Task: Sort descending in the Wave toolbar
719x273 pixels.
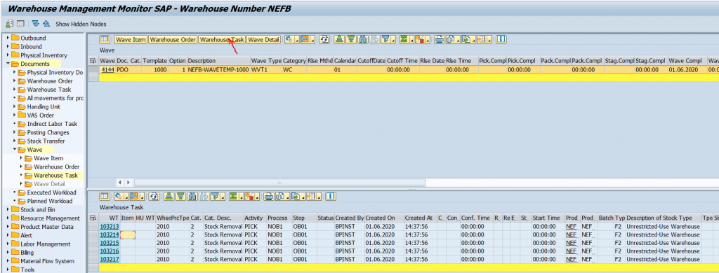Action: pyautogui.click(x=351, y=39)
